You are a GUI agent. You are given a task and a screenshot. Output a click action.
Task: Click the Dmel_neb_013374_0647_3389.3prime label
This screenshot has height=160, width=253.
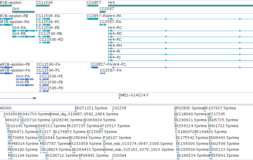[138, 144]
